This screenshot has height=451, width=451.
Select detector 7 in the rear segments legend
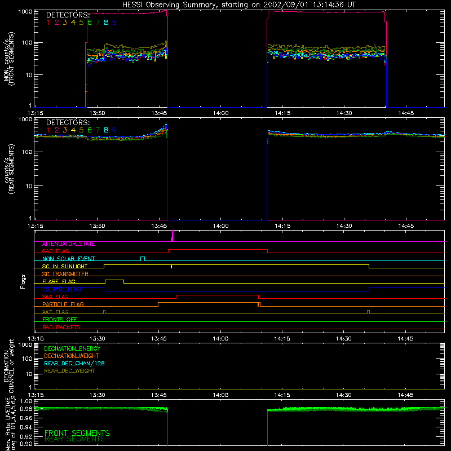(x=98, y=130)
